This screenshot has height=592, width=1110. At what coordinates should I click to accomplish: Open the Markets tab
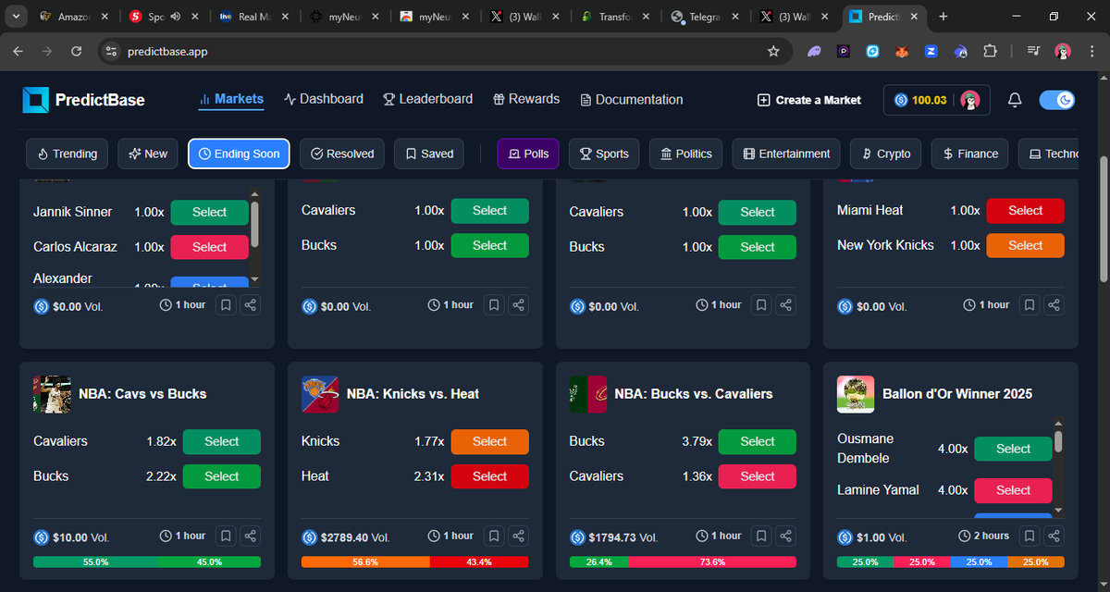[231, 99]
